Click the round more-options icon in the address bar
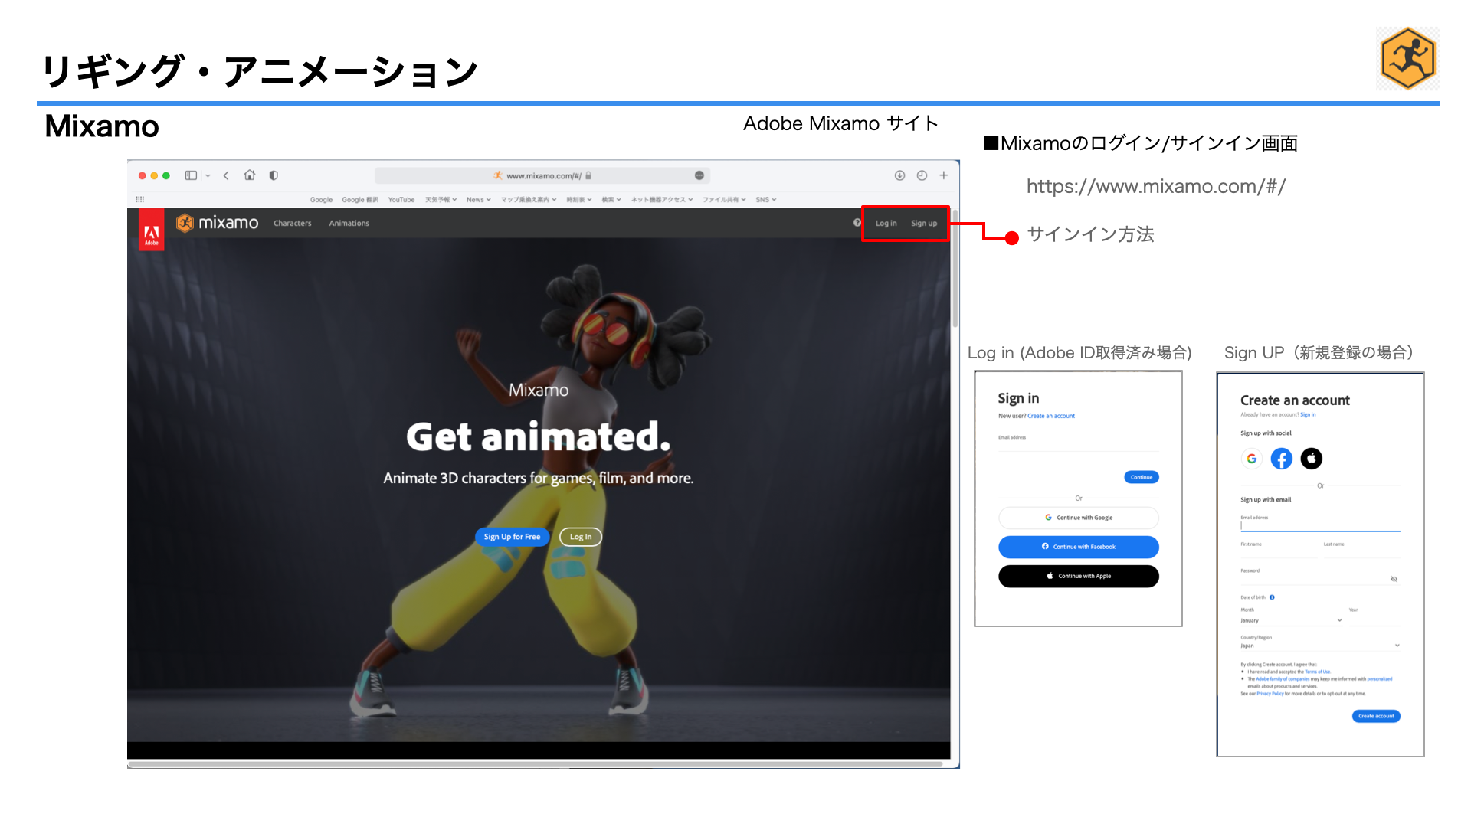The width and height of the screenshot is (1471, 827). point(699,175)
